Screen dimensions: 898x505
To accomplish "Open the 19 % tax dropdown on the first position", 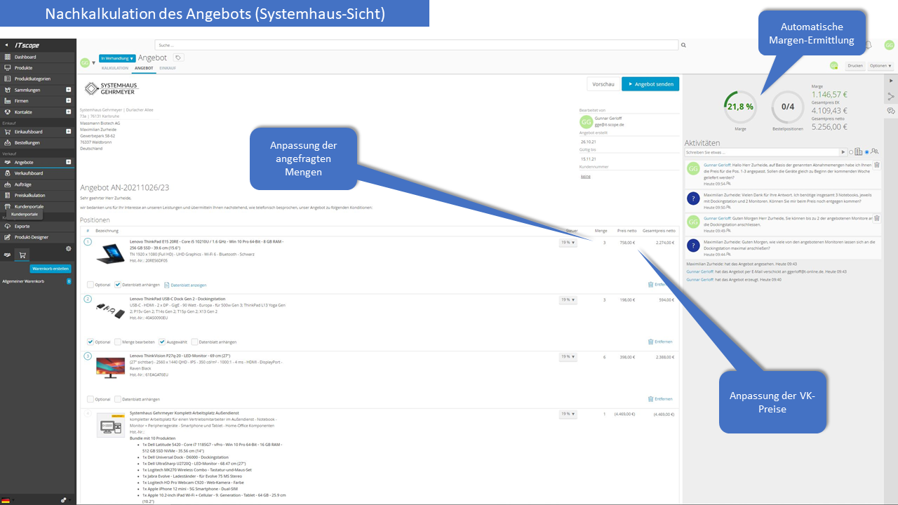I will 567,242.
